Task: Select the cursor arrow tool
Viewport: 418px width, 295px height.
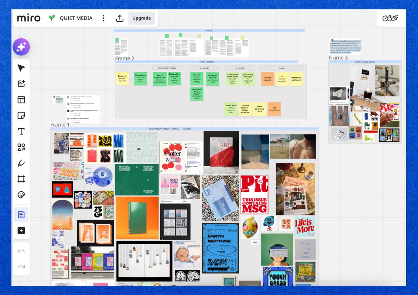Action: [21, 68]
